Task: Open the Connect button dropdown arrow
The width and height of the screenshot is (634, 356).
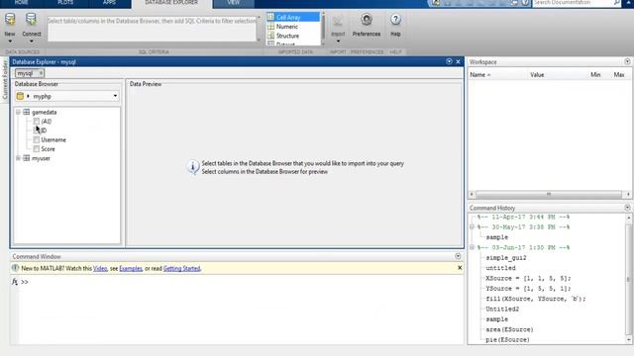Action: pos(31,42)
